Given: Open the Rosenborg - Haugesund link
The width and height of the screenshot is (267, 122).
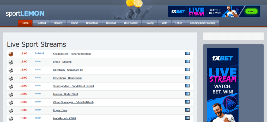Looking at the screenshot, I should pos(67,78).
